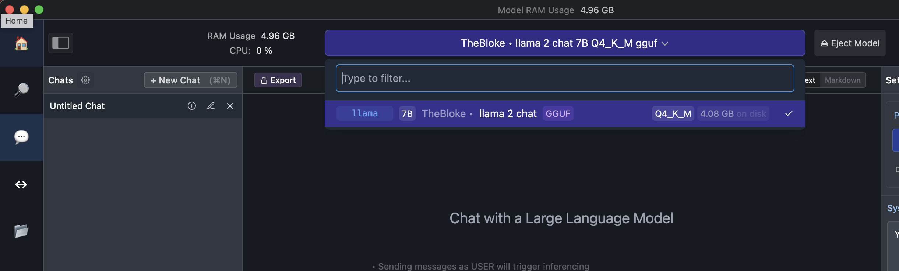The height and width of the screenshot is (271, 899).
Task: Open the My Models folder icon
Action: tap(21, 231)
